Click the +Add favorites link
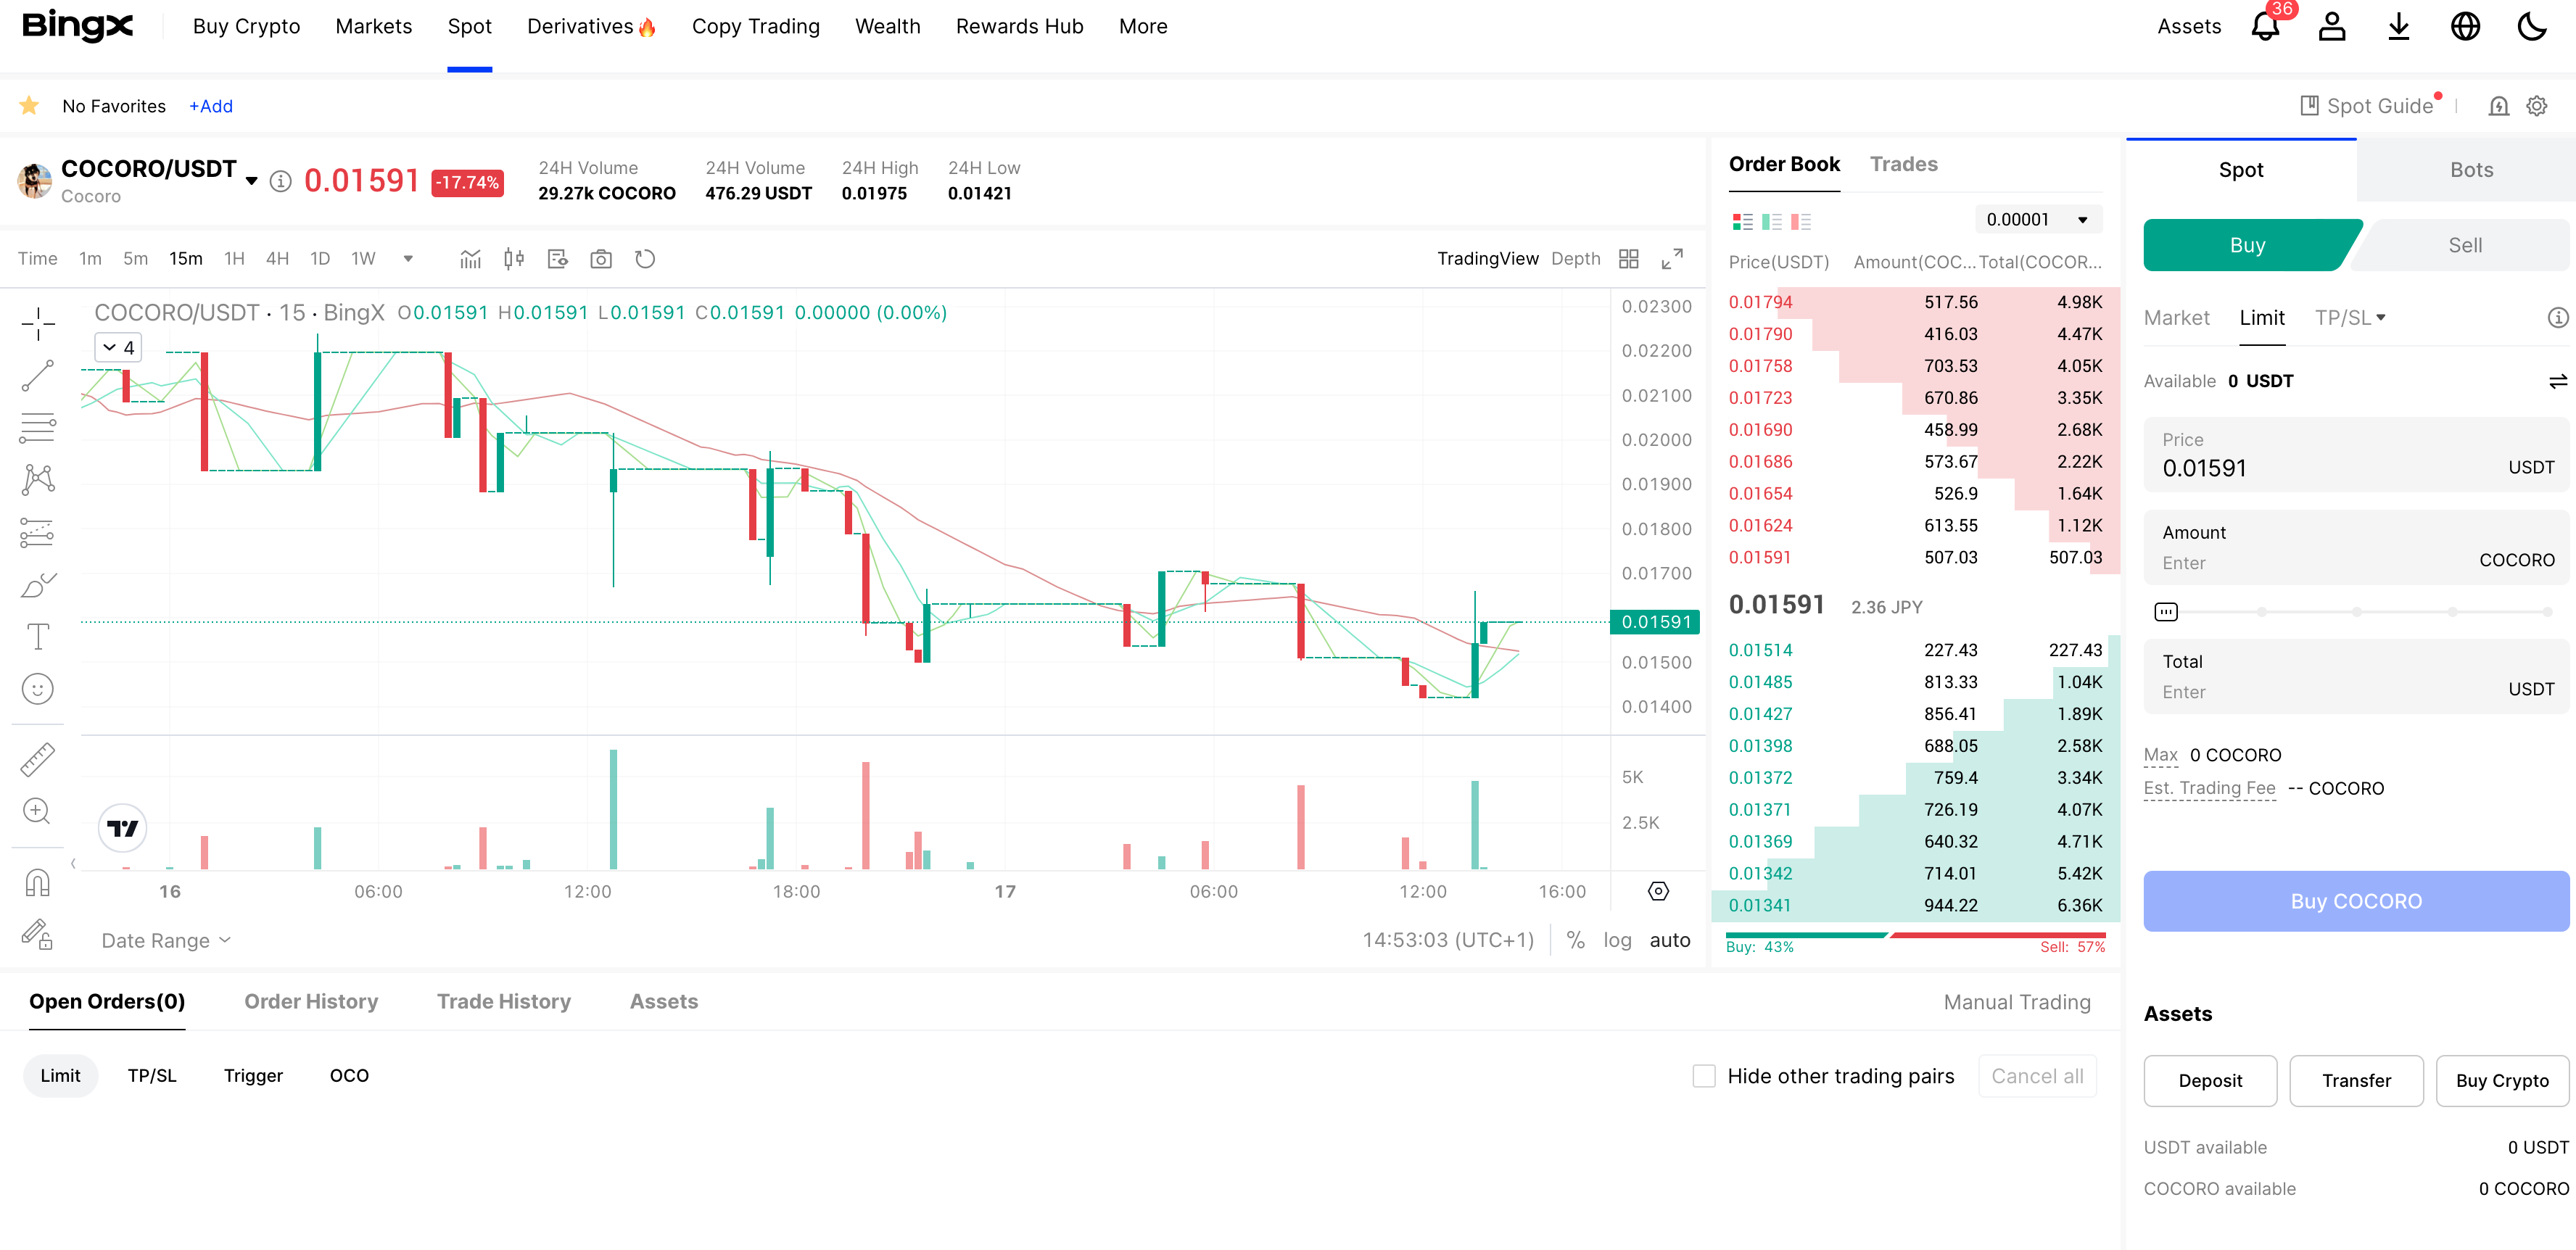The width and height of the screenshot is (2576, 1250). click(211, 106)
